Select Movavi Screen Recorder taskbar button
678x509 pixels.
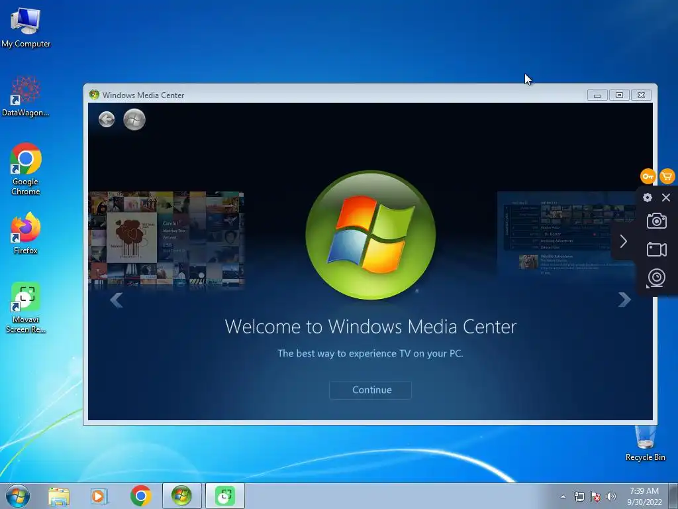(225, 496)
